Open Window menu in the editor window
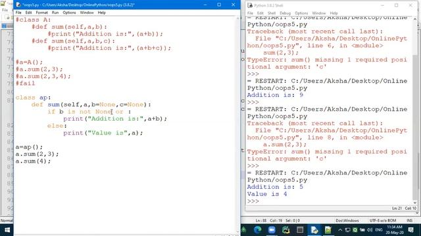The image size is (421, 236). [87, 12]
